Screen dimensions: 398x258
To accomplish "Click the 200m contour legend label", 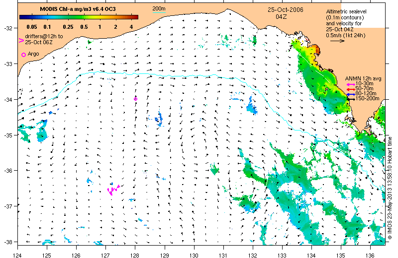I will 159,8.
